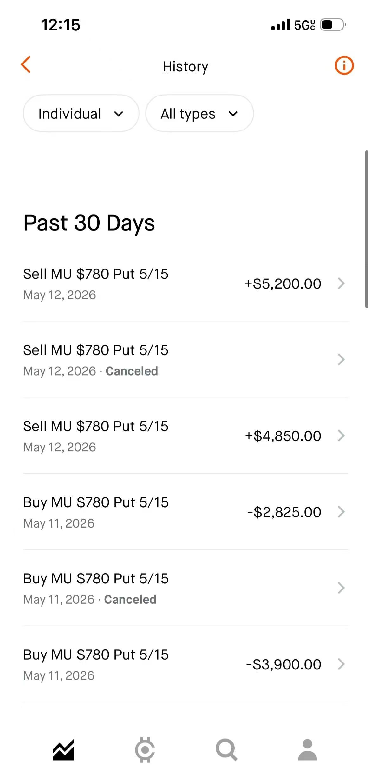Image resolution: width=371 pixels, height=765 pixels.
Task: Tap the History page title
Action: tap(185, 67)
